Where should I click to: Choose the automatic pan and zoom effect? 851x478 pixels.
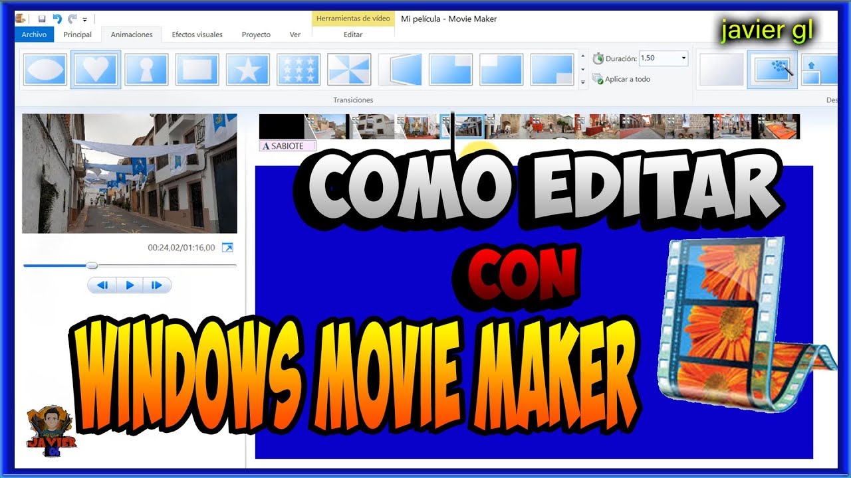click(772, 70)
